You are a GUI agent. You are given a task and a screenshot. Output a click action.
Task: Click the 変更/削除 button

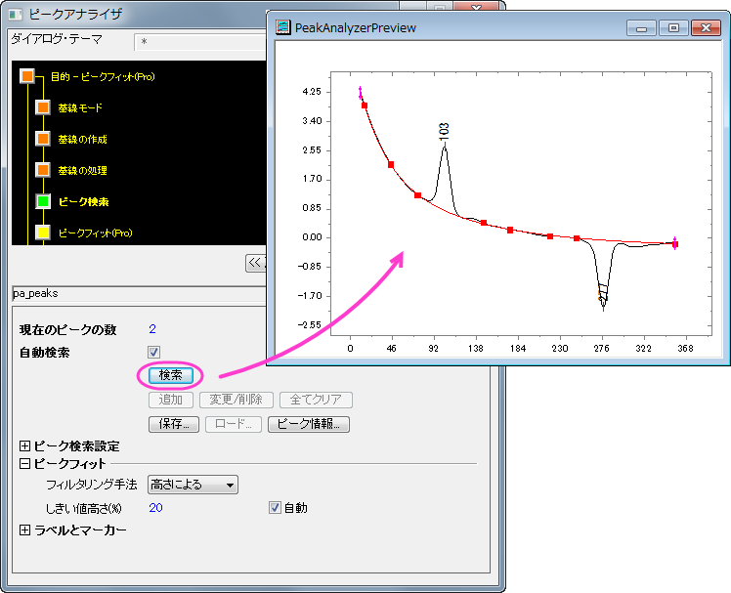click(236, 400)
